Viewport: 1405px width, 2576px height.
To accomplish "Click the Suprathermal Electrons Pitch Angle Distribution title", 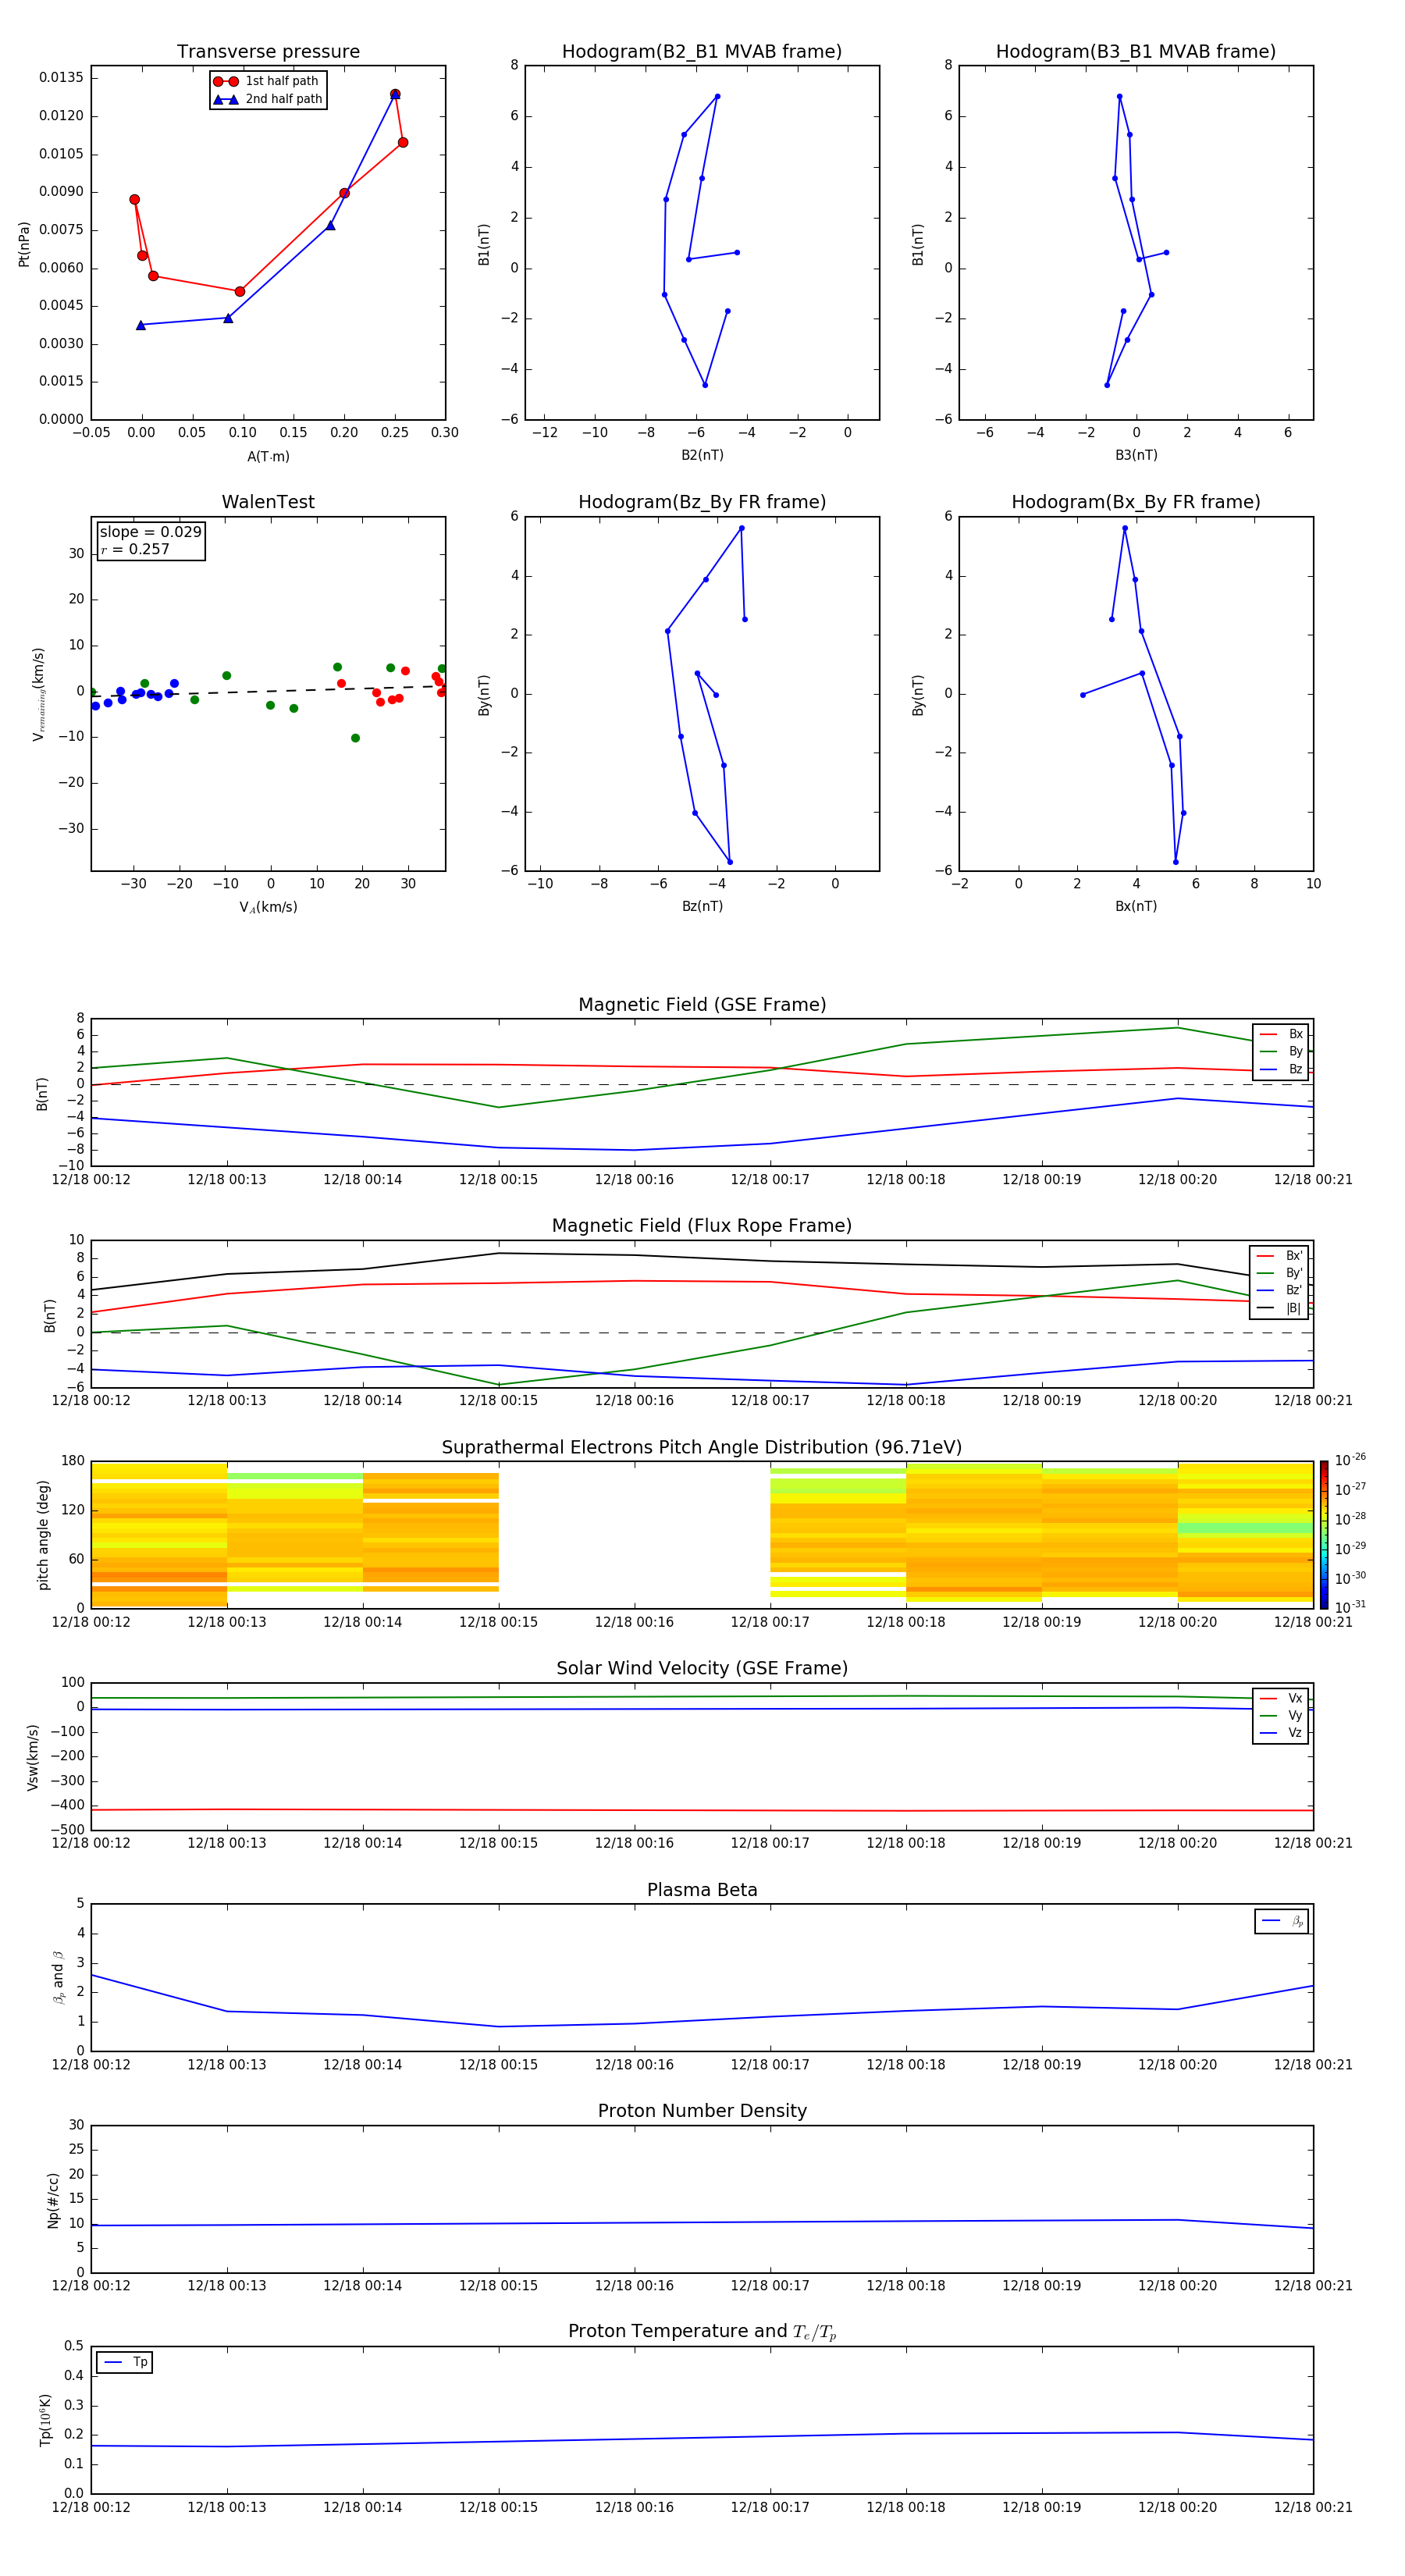I will pyautogui.click(x=702, y=1448).
